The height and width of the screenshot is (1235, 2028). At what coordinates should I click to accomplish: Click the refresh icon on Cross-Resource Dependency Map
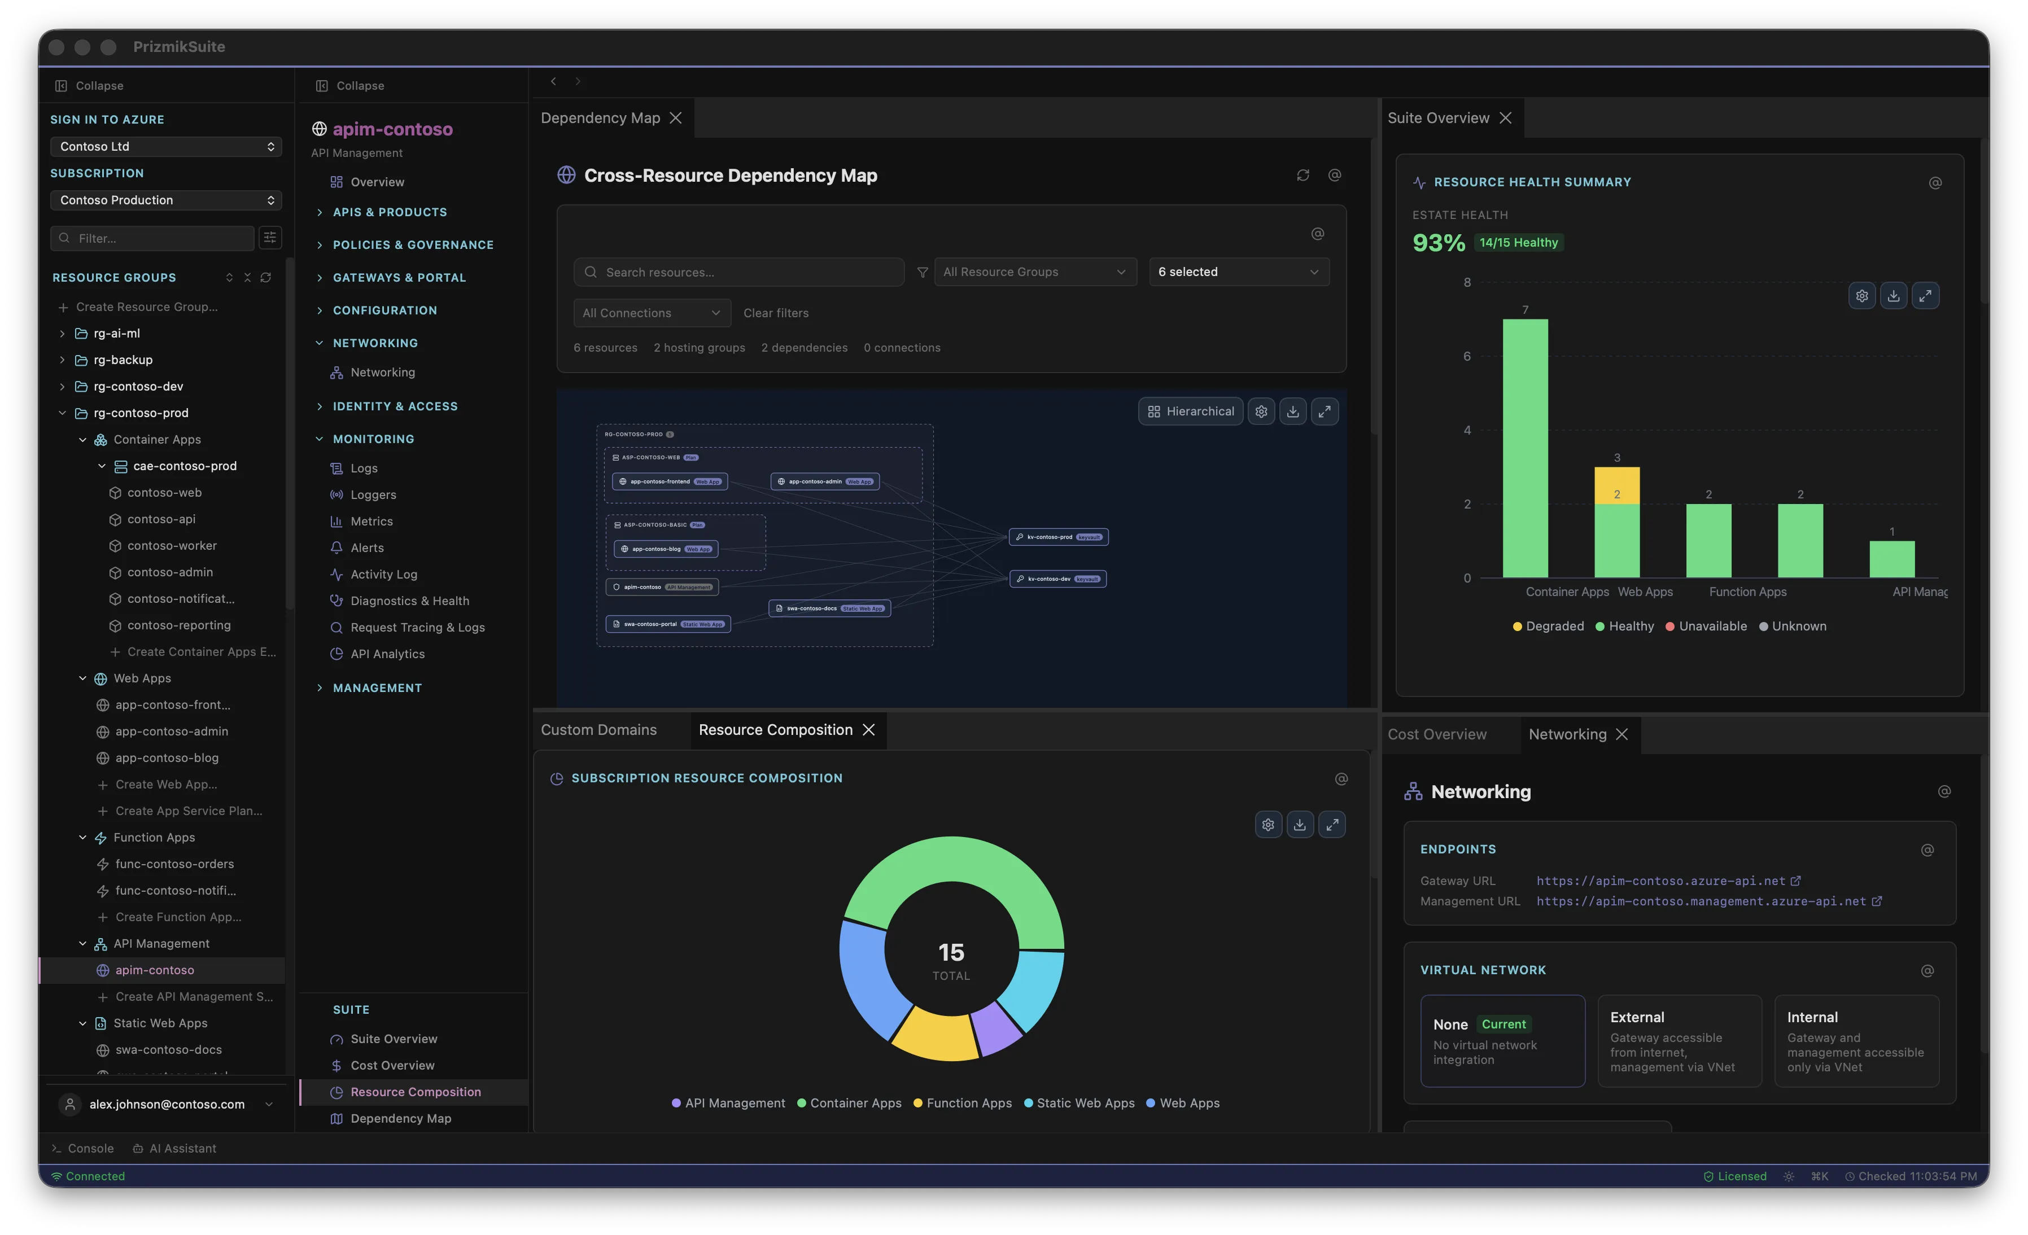[1303, 175]
